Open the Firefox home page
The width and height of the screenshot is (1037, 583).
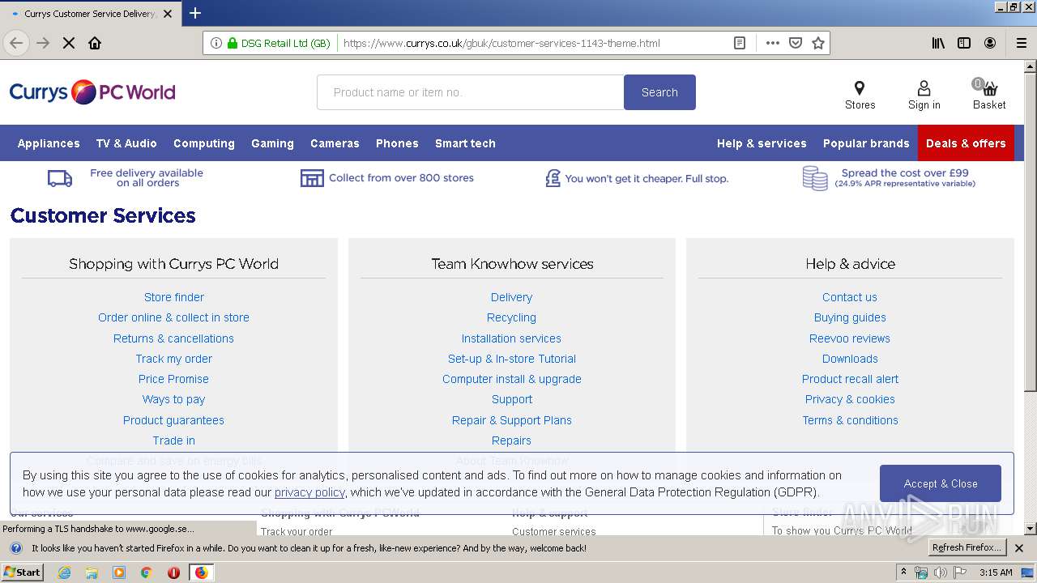point(95,43)
